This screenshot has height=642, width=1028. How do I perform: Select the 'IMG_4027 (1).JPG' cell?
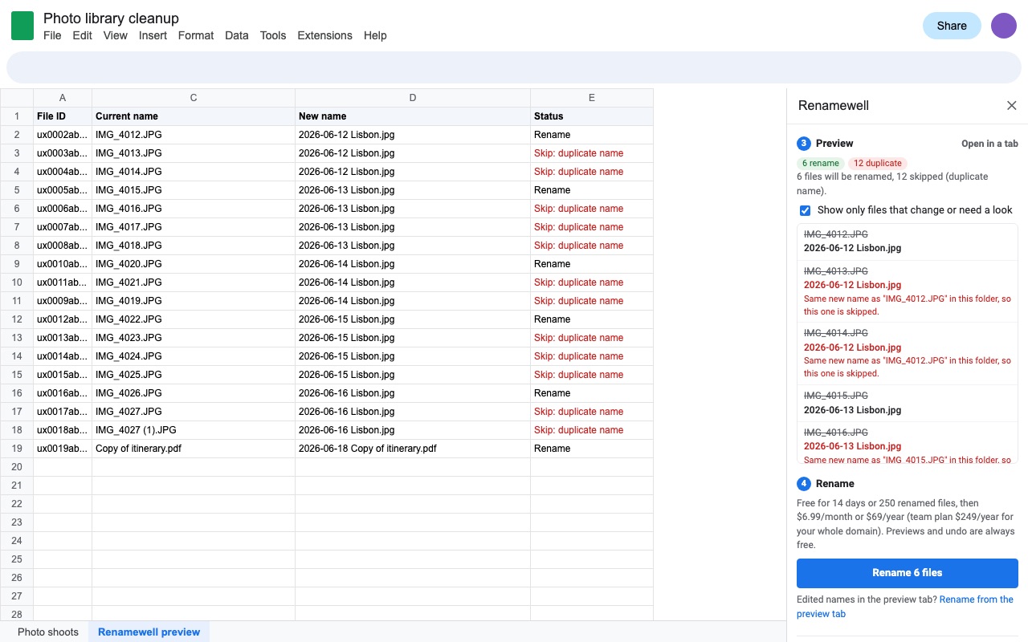pyautogui.click(x=194, y=430)
